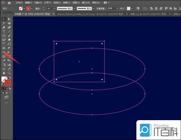Click the Home icon in top bar
The height and width of the screenshot is (140, 181).
(x=9, y=3)
